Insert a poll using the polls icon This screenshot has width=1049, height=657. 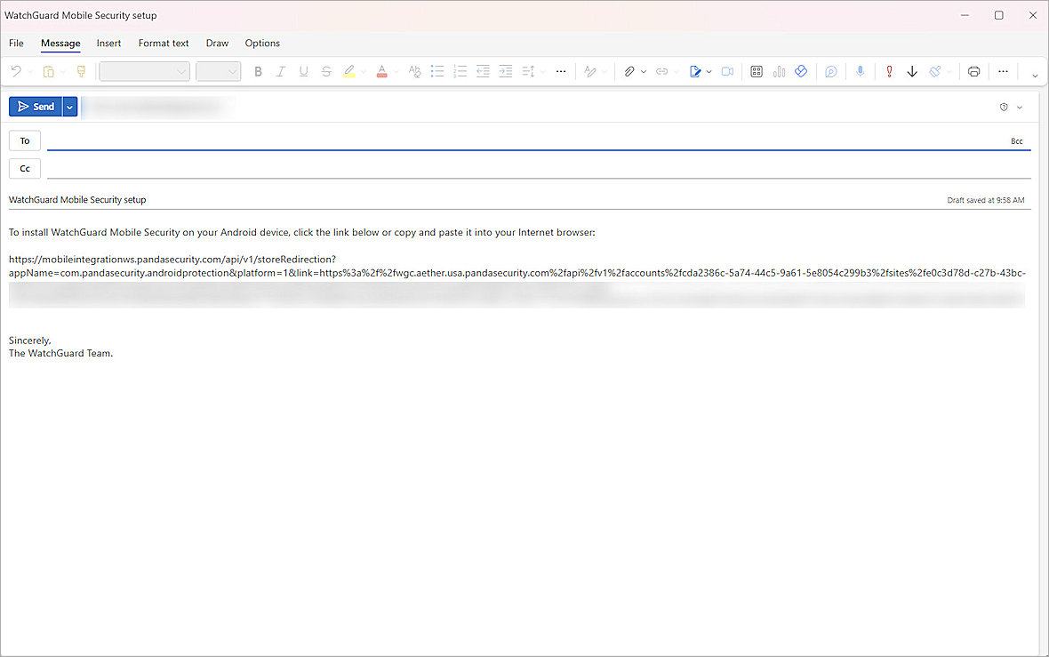(779, 71)
